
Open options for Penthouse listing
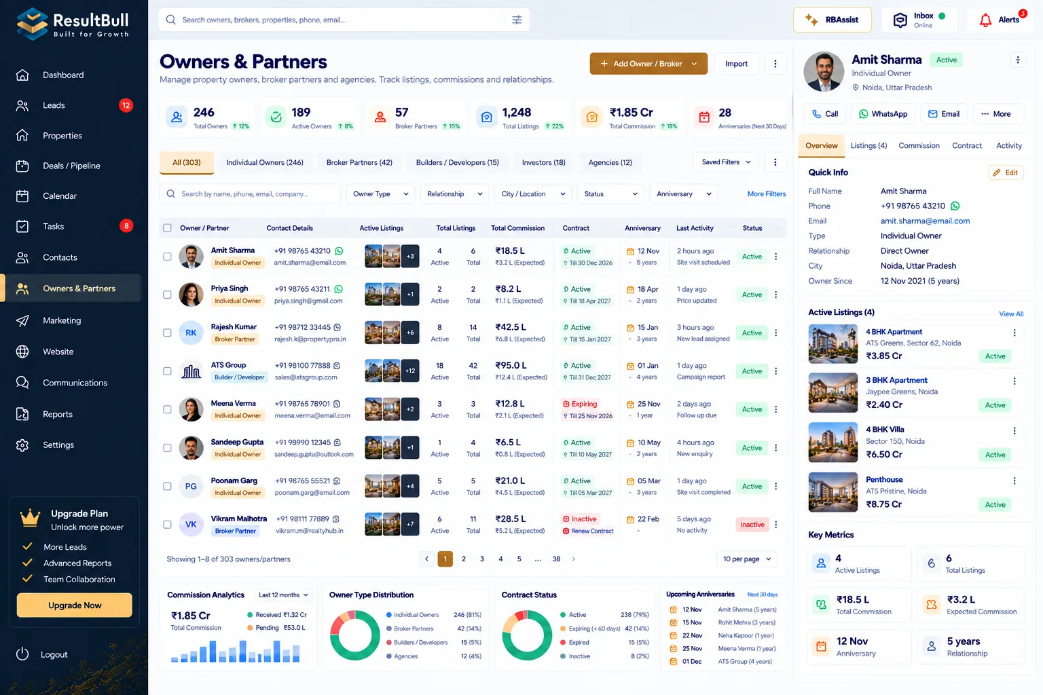(1014, 481)
